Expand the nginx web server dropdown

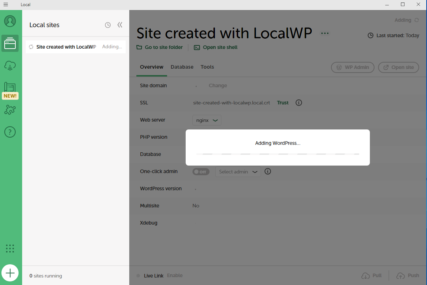[x=207, y=120]
